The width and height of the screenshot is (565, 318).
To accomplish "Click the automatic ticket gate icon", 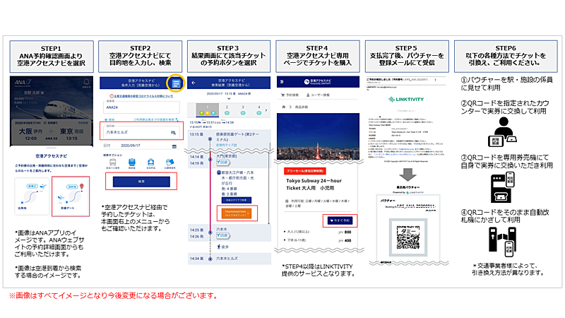I will tap(501, 242).
